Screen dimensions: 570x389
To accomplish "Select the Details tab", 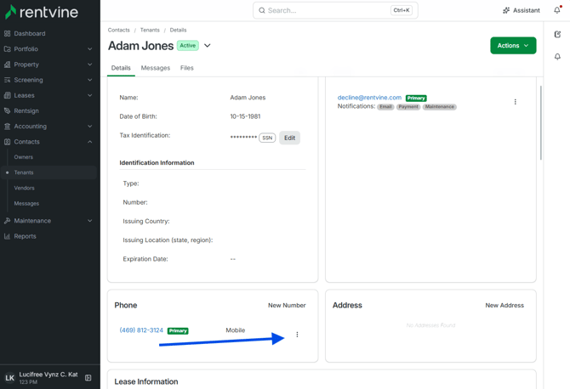I will click(x=121, y=68).
